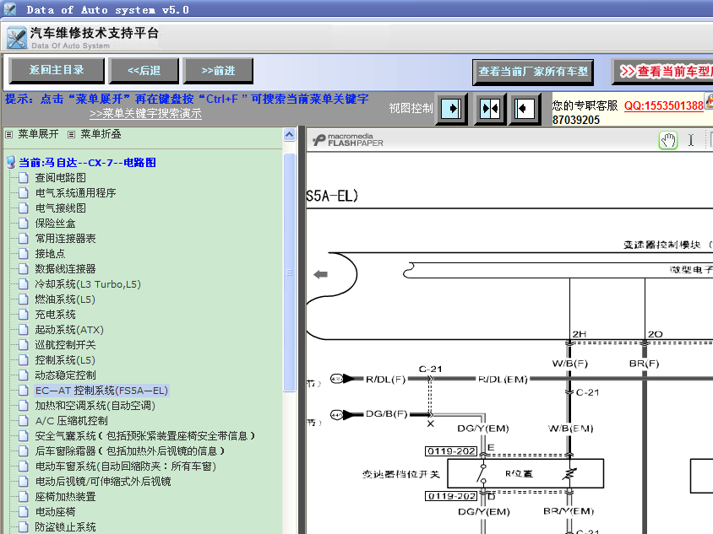The image size is (713, 534).
Task: Open 充电系统 tree item
Action: click(x=56, y=315)
